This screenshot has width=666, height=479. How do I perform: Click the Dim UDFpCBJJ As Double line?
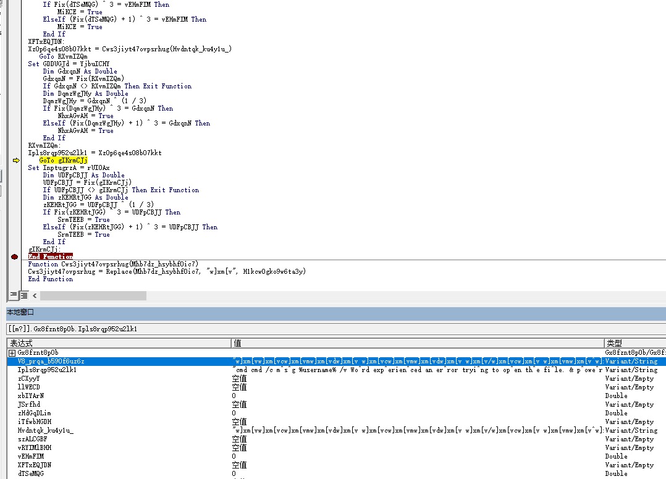tap(83, 175)
